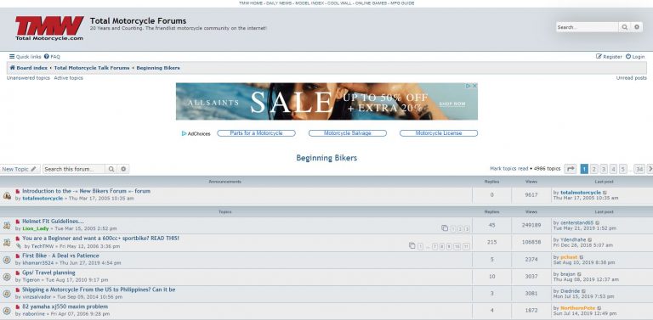The image size is (653, 320).
Task: Click the AdChoices label below banner
Action: coord(196,133)
